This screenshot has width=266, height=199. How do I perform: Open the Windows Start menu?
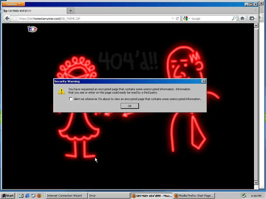(x=8, y=196)
